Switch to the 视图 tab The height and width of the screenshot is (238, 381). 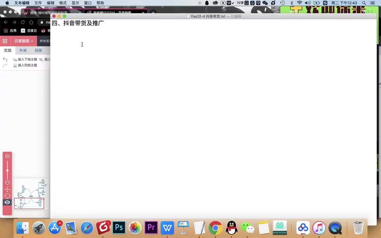(38, 51)
